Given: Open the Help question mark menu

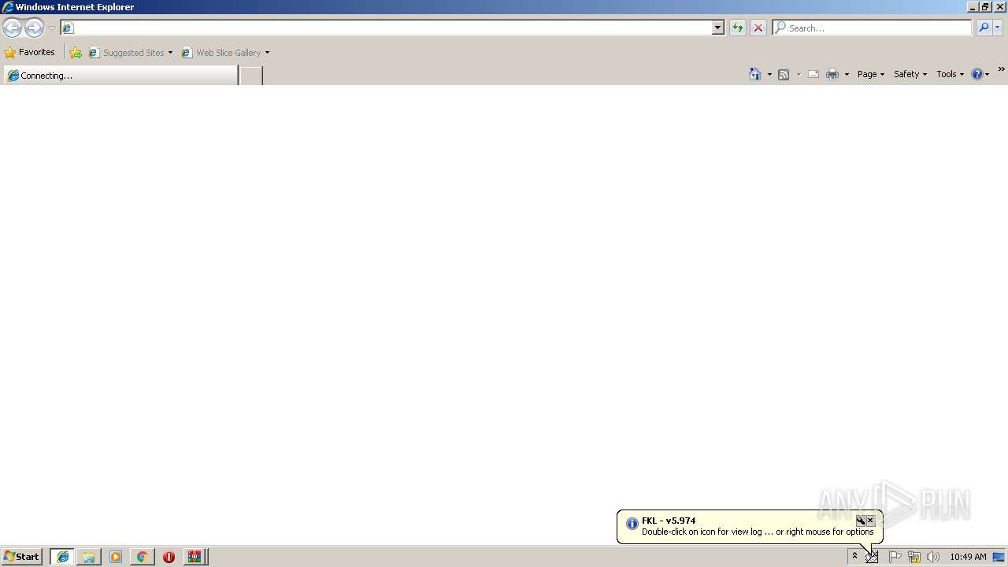Looking at the screenshot, I should [x=980, y=74].
